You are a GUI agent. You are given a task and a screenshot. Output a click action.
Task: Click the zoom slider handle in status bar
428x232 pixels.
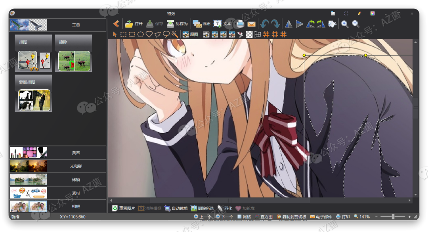pyautogui.click(x=393, y=217)
